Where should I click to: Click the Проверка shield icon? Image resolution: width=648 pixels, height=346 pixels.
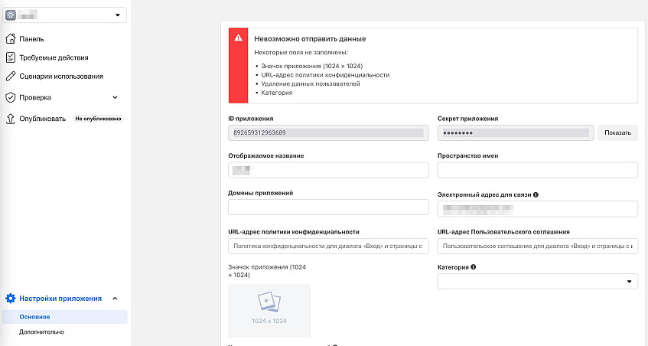tap(11, 97)
